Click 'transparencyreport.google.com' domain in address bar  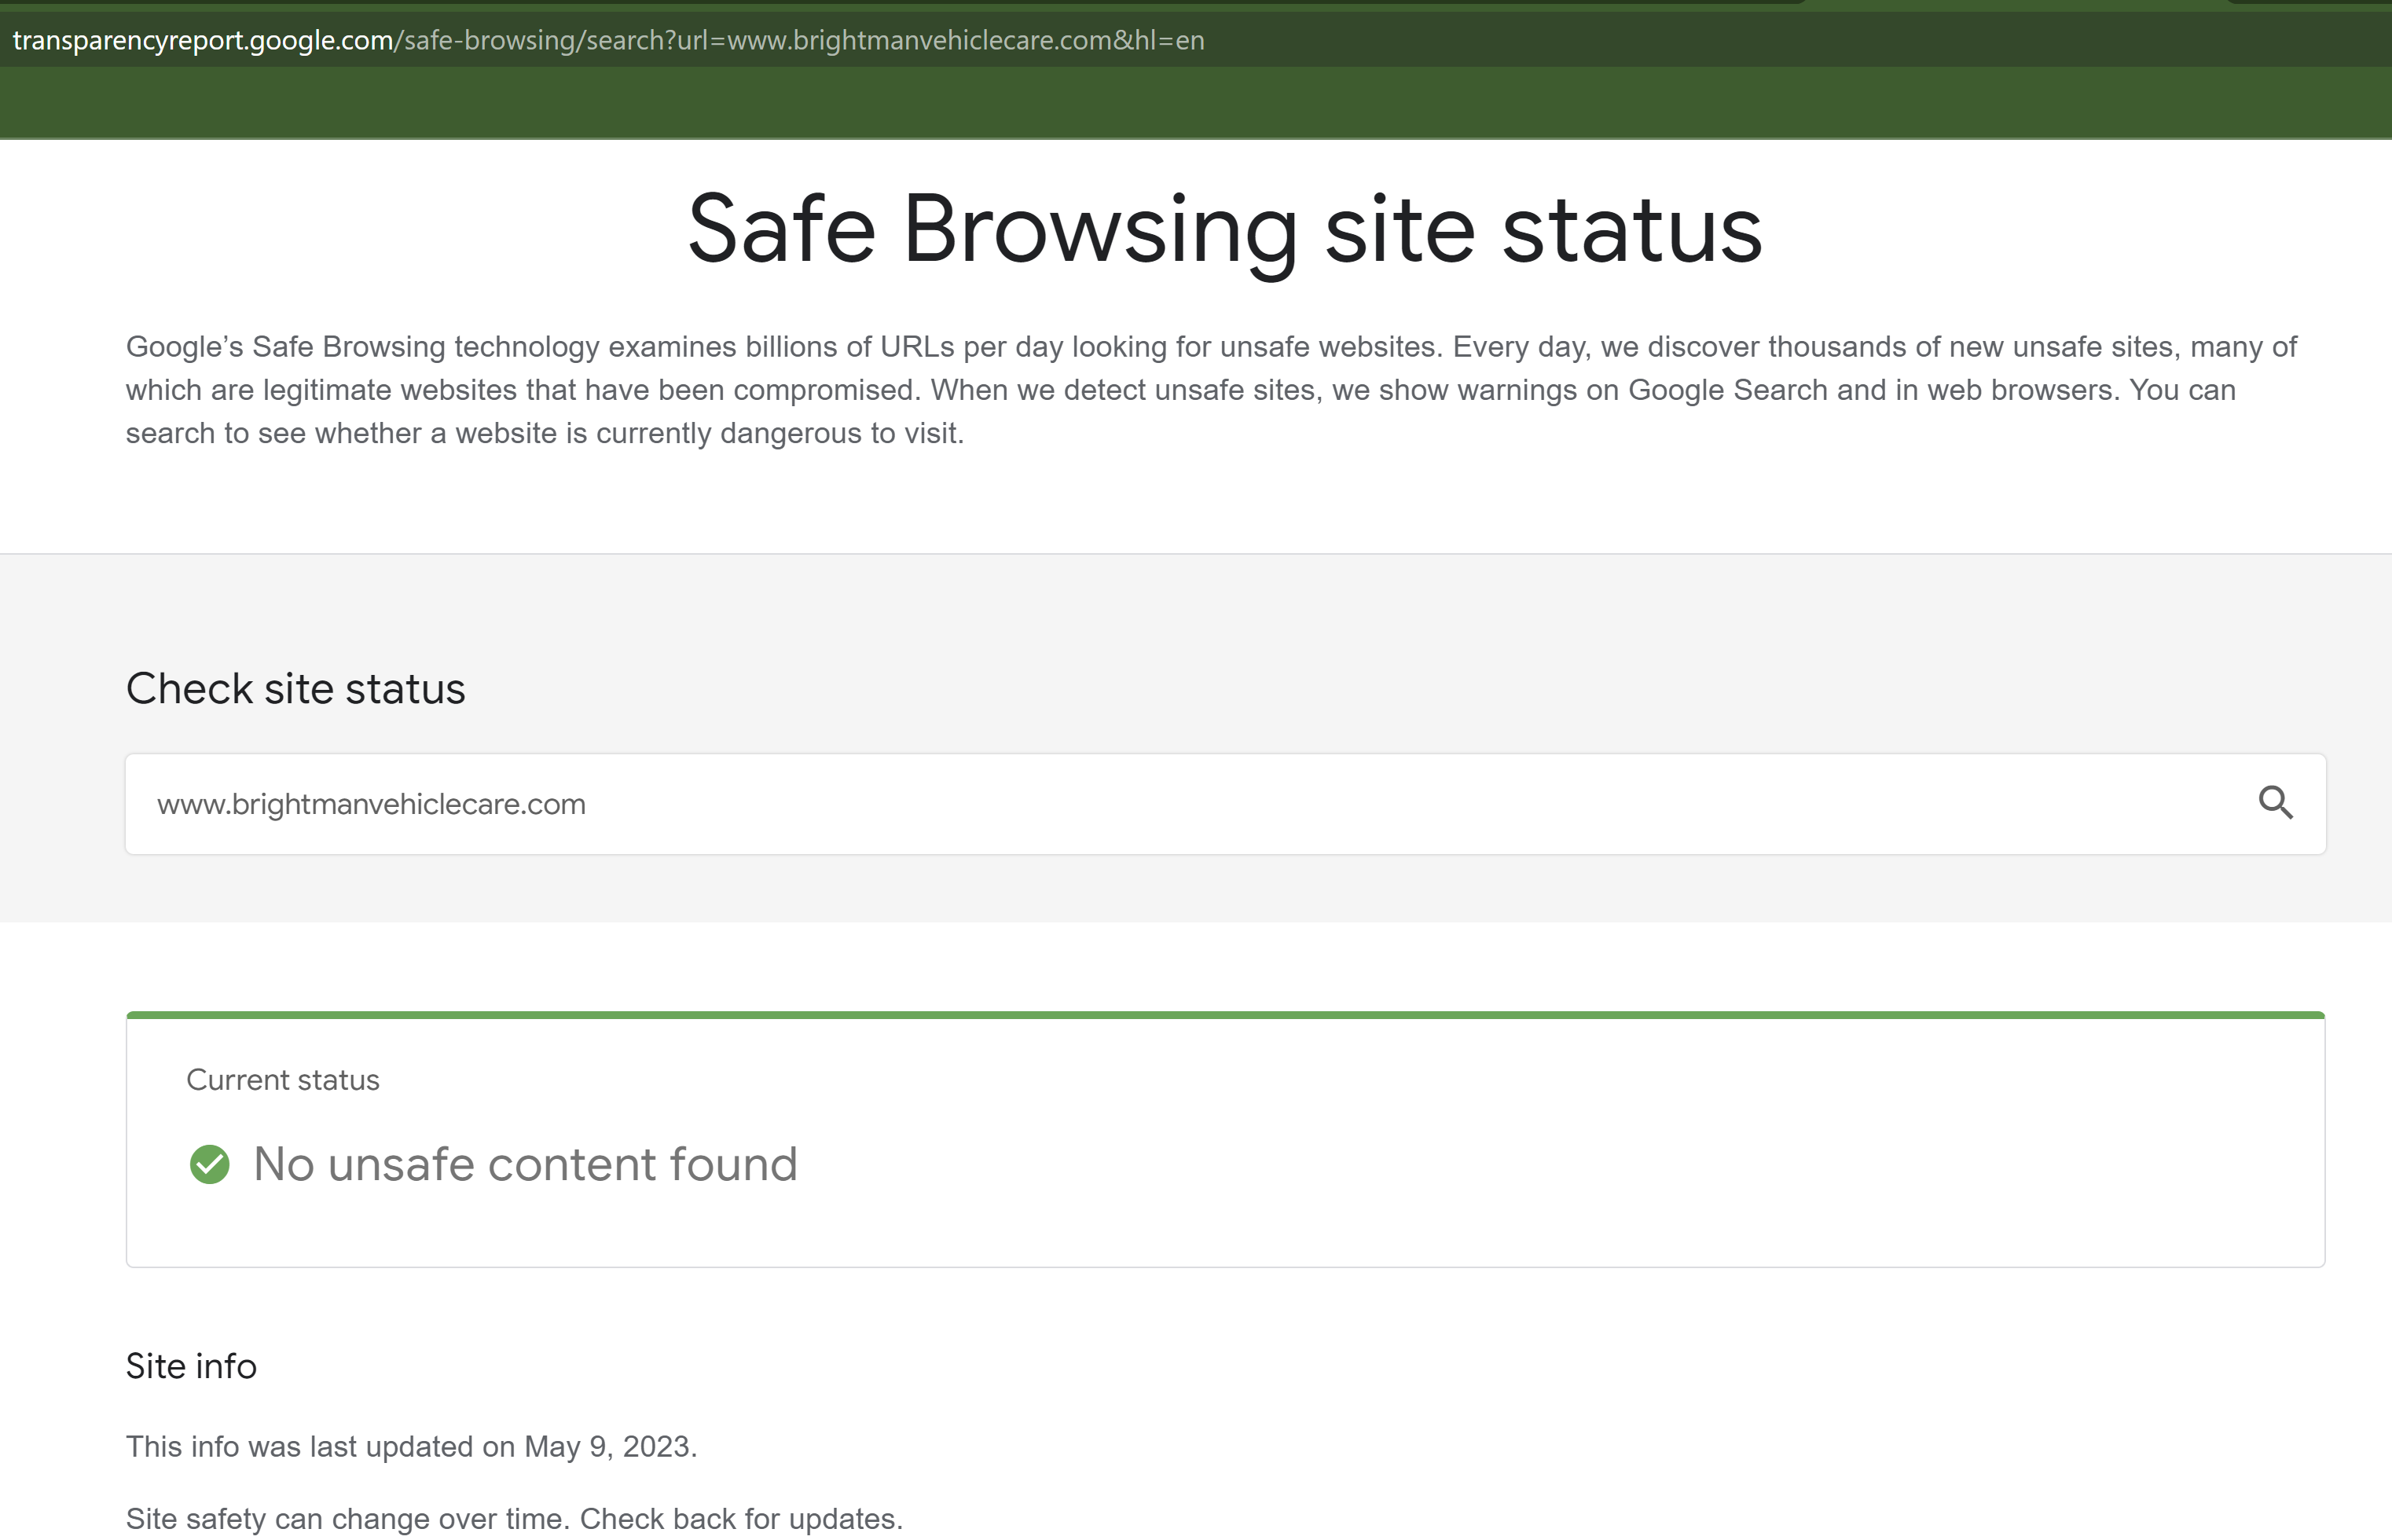[202, 41]
